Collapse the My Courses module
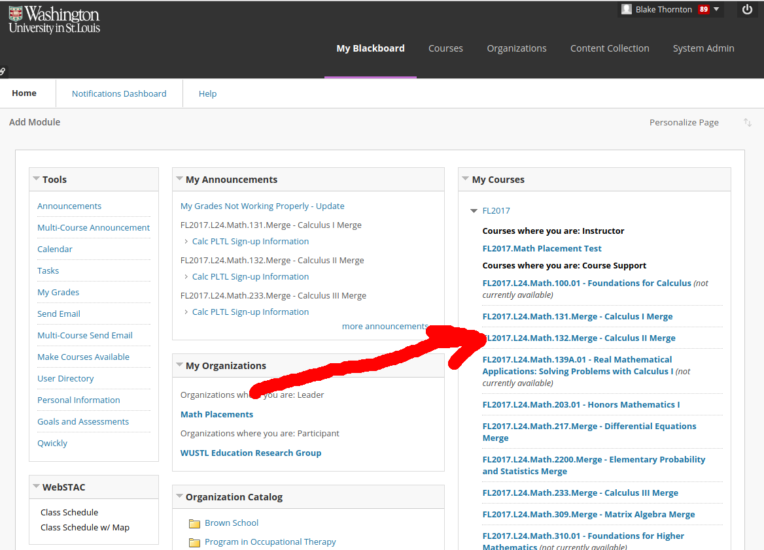The height and width of the screenshot is (550, 764). pyautogui.click(x=464, y=179)
